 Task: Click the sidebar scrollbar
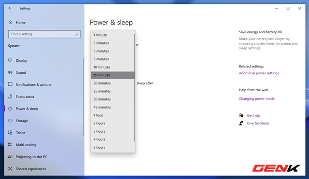pos(84,97)
